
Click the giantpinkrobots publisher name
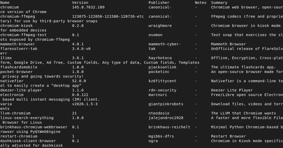[166, 104]
